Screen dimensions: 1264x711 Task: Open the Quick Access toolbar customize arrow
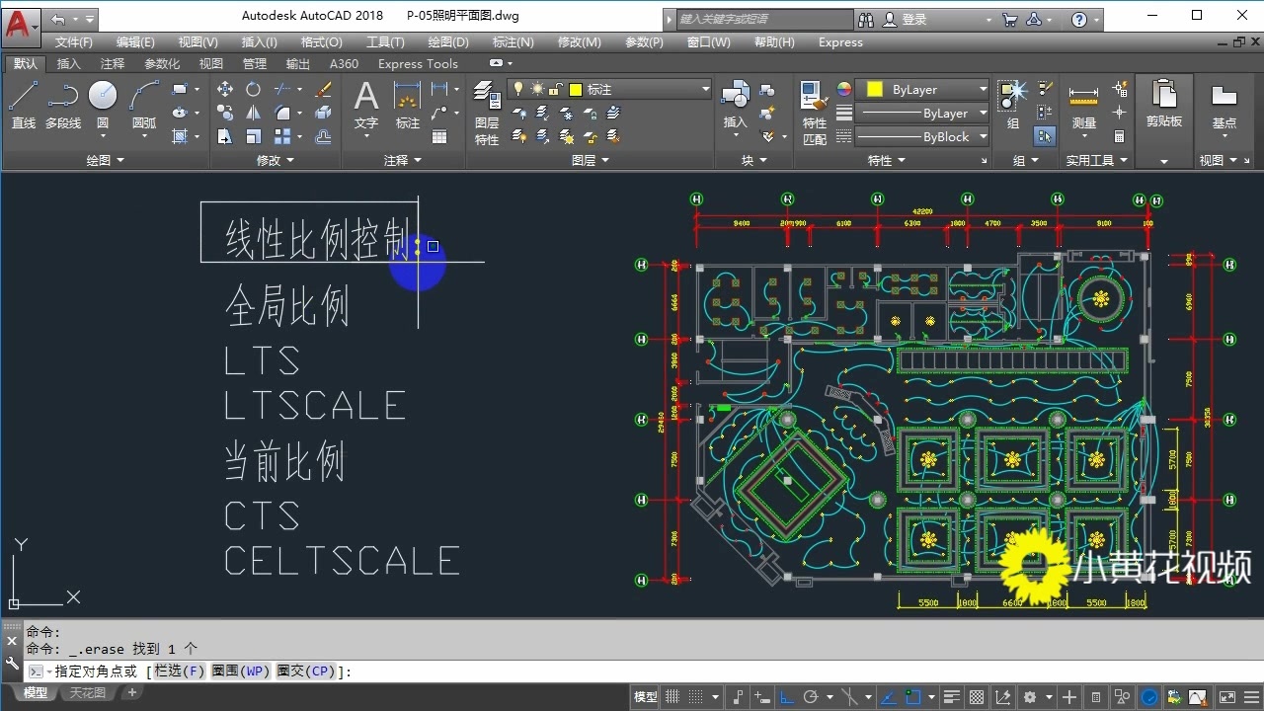(x=90, y=19)
